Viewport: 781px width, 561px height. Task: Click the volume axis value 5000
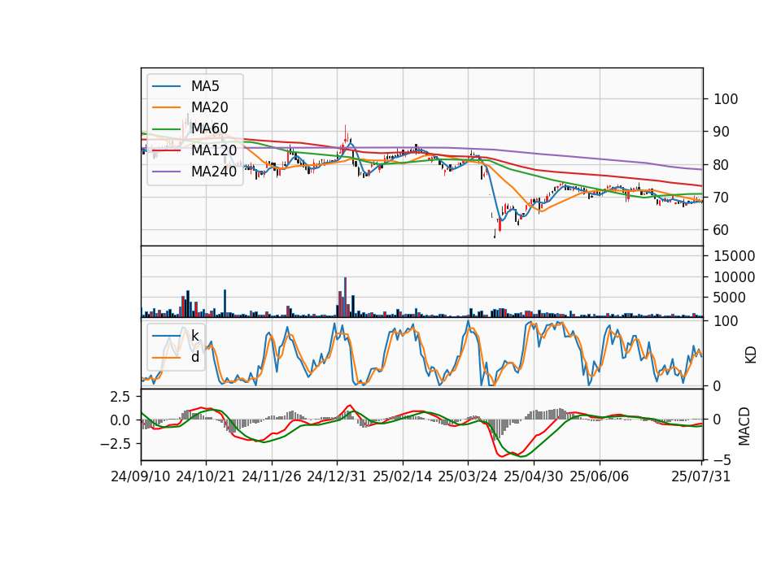(730, 298)
